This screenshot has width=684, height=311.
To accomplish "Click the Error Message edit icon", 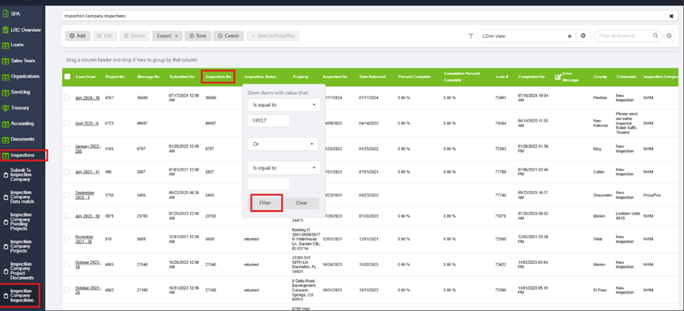I will 558,78.
